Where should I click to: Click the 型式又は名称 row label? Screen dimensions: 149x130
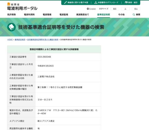click(21, 100)
